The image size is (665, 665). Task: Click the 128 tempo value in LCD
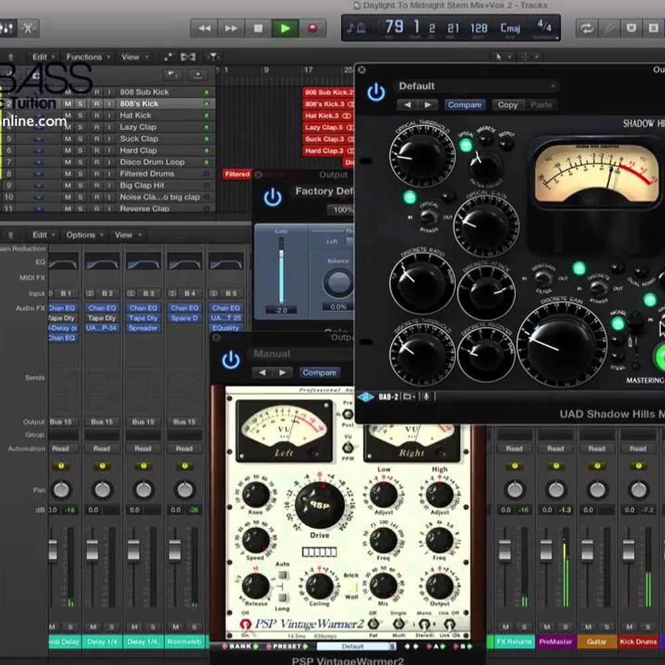pyautogui.click(x=479, y=29)
